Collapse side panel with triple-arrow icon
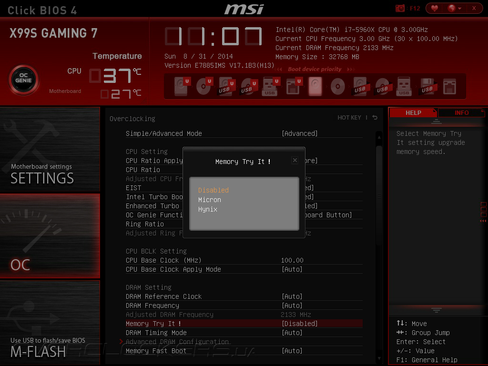This screenshot has height=366, width=488. click(483, 221)
